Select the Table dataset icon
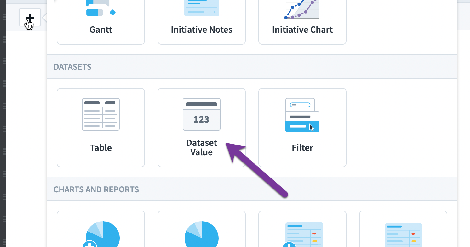 [x=101, y=114]
